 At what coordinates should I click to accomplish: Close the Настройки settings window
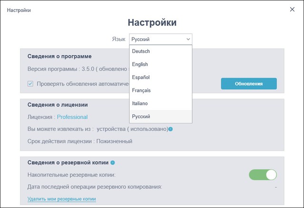coord(292,10)
